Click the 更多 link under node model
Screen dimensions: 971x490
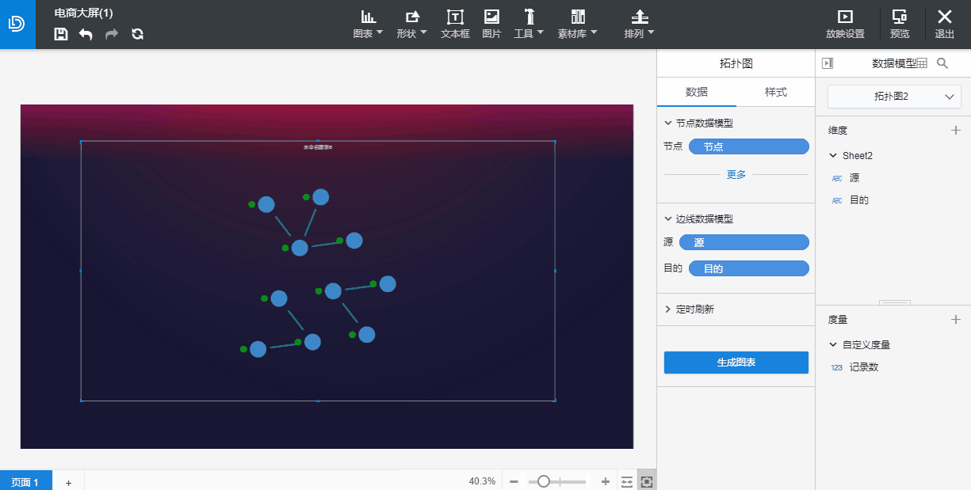pyautogui.click(x=736, y=174)
